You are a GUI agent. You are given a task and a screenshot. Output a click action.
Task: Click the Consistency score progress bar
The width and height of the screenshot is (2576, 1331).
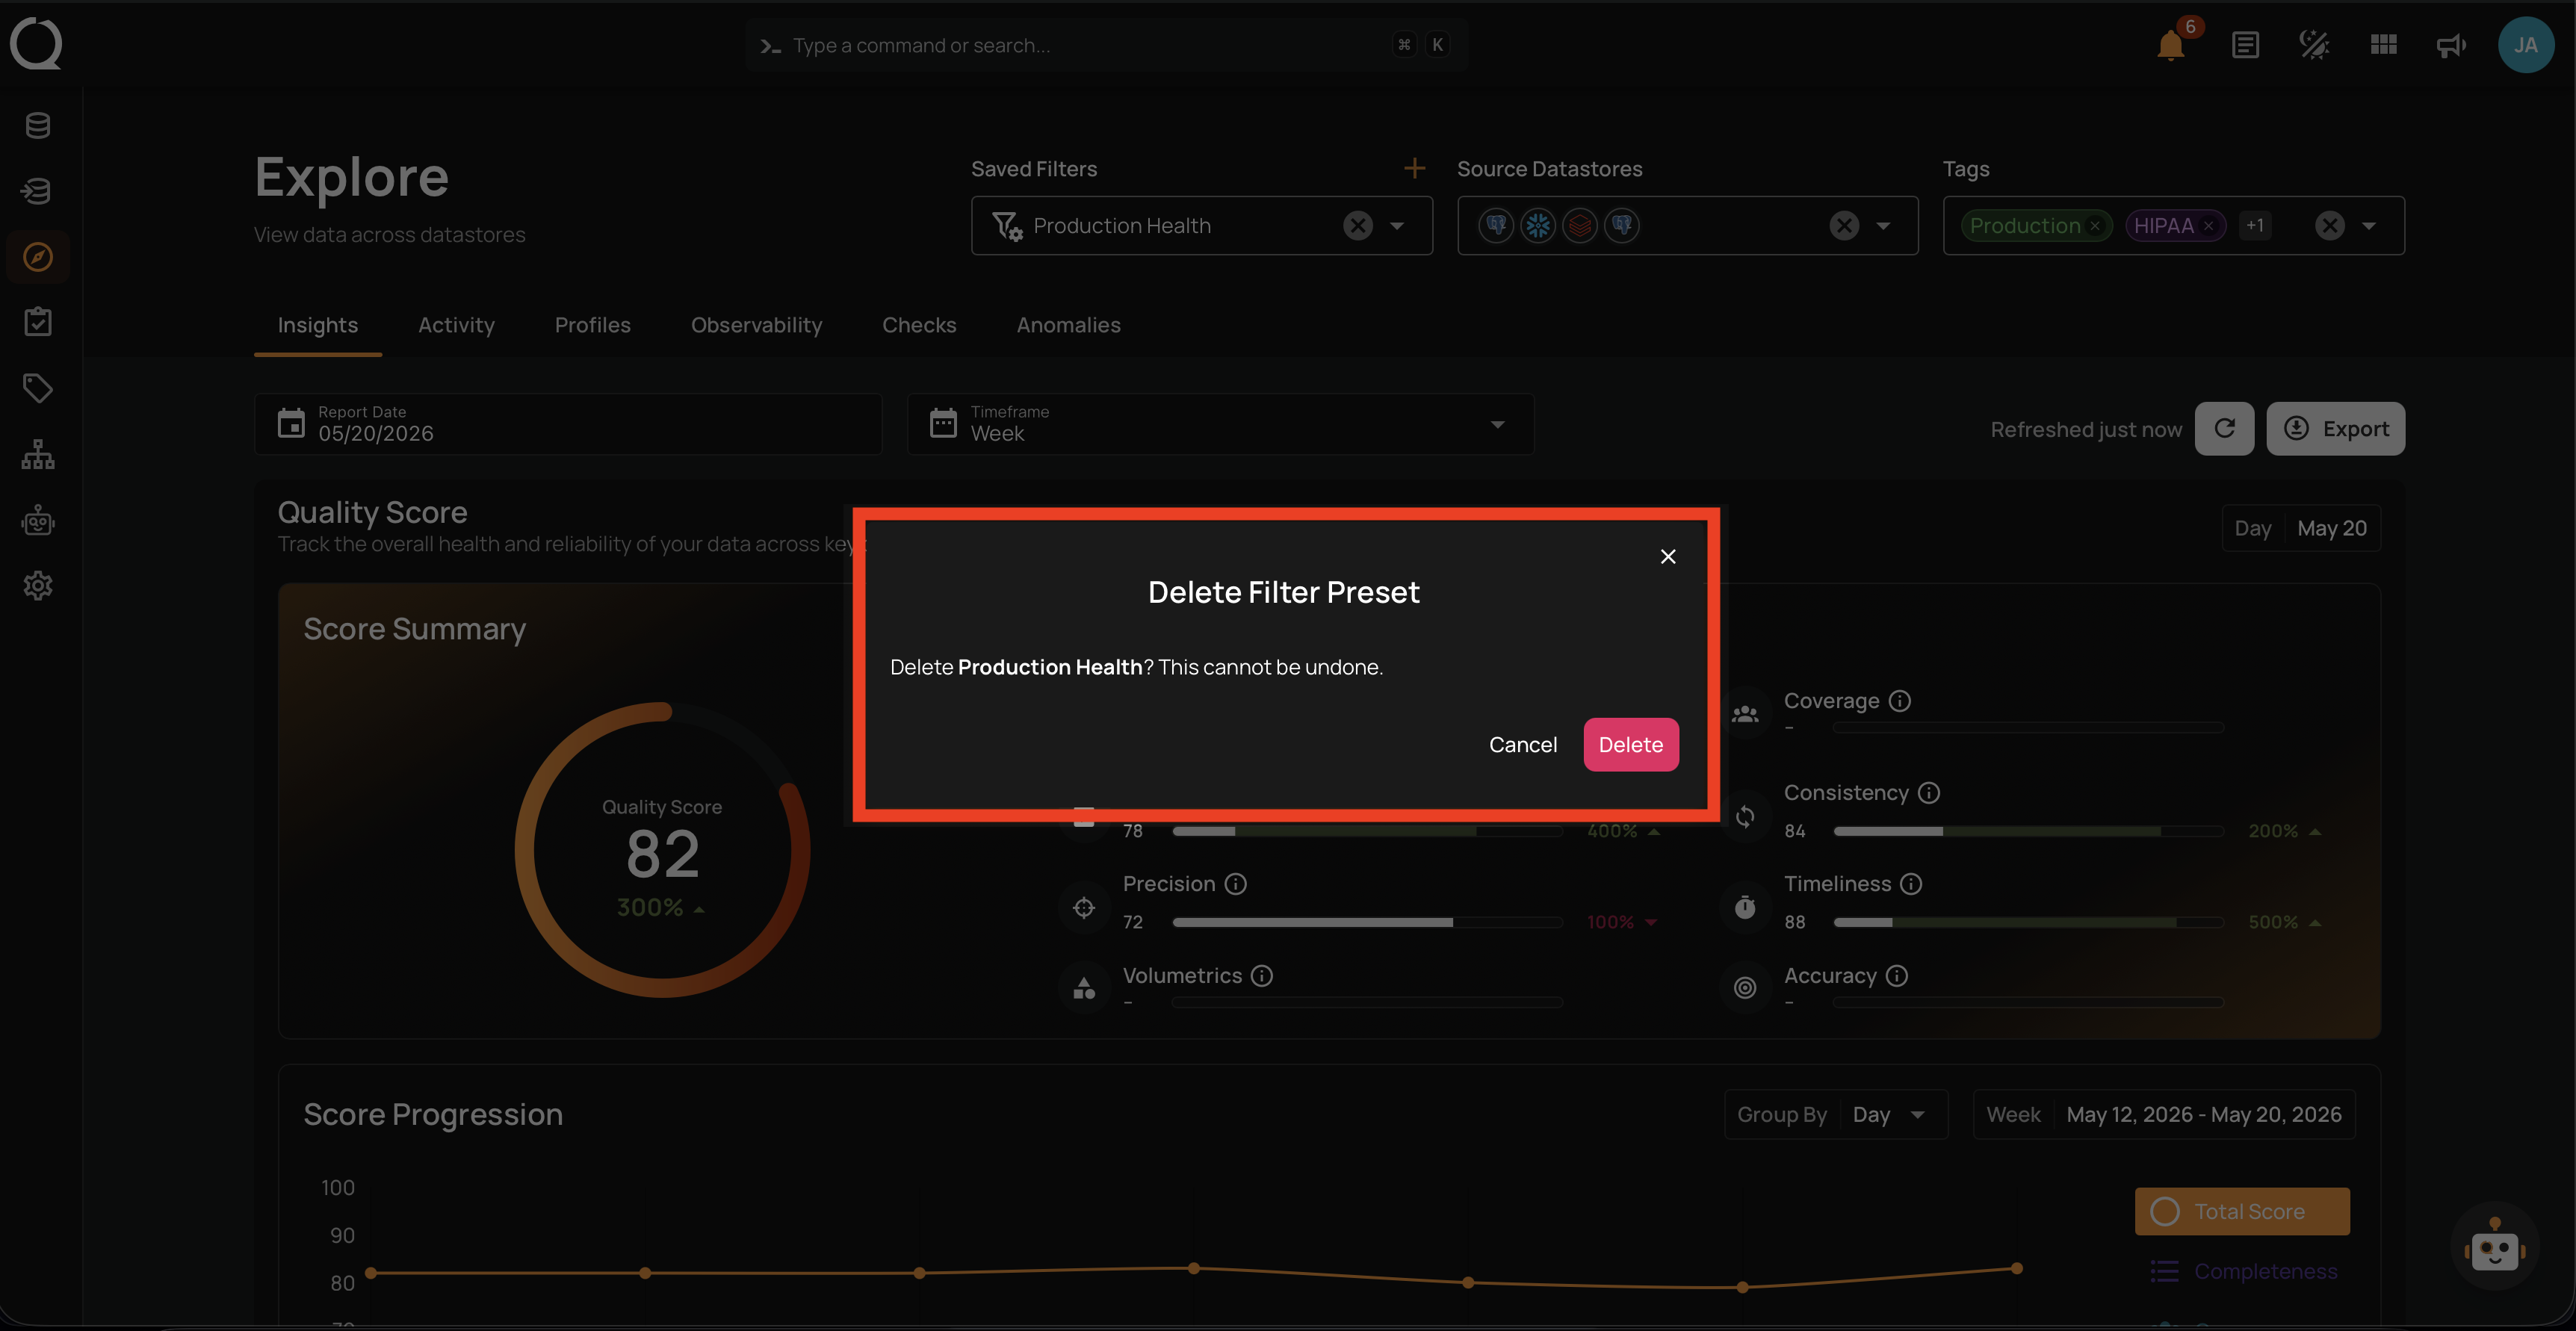(x=2028, y=831)
